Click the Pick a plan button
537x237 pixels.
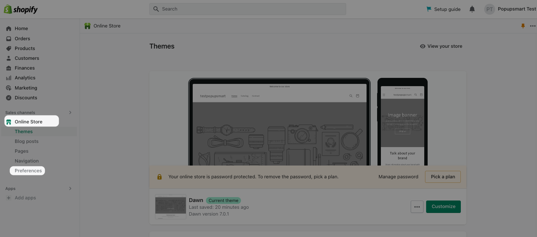[443, 176]
